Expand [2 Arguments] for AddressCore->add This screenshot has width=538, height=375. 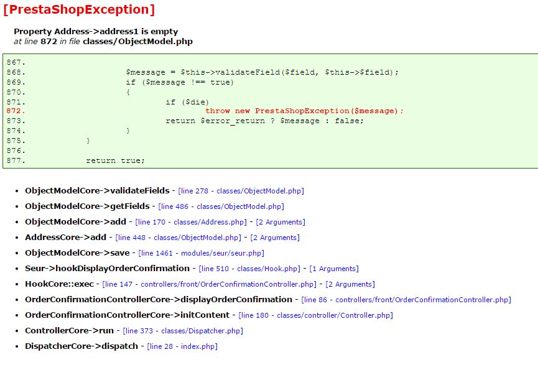tap(275, 238)
